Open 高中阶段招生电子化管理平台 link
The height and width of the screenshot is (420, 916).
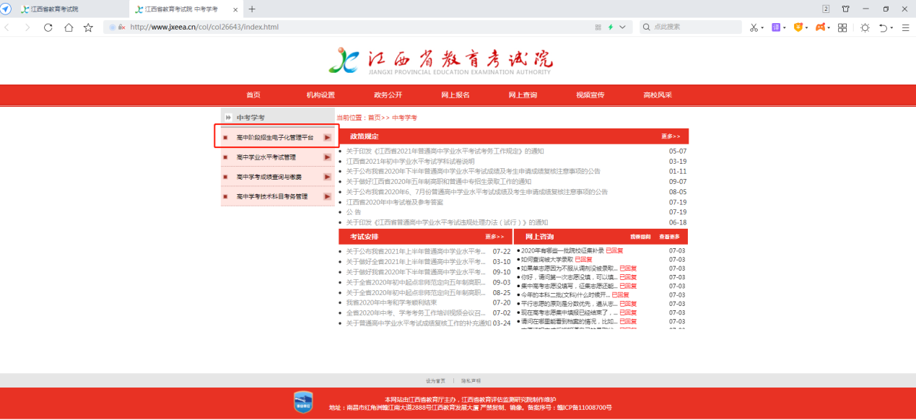coord(275,137)
